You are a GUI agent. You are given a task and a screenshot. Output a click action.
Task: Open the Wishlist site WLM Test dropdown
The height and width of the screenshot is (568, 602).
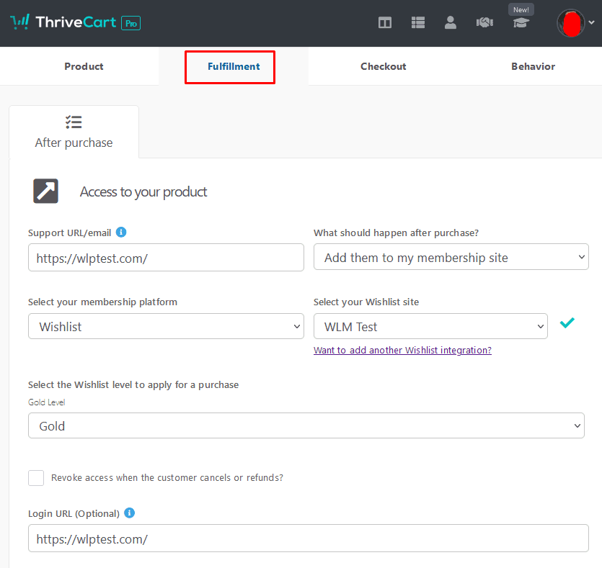click(x=430, y=326)
